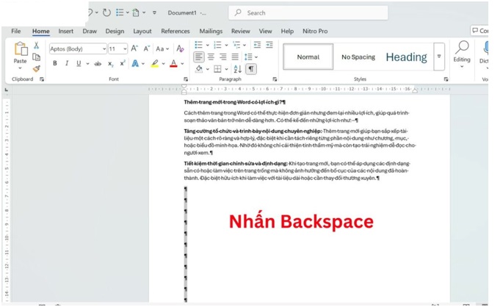Viewport: 503px width, 307px height.
Task: Open the Clipboard pane launcher
Action: 42,79
